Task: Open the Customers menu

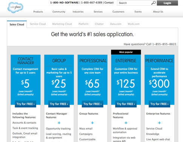Action: point(118,12)
